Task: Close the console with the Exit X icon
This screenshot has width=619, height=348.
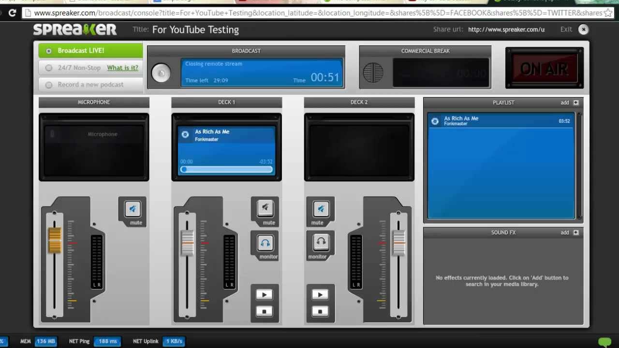Action: [x=584, y=29]
